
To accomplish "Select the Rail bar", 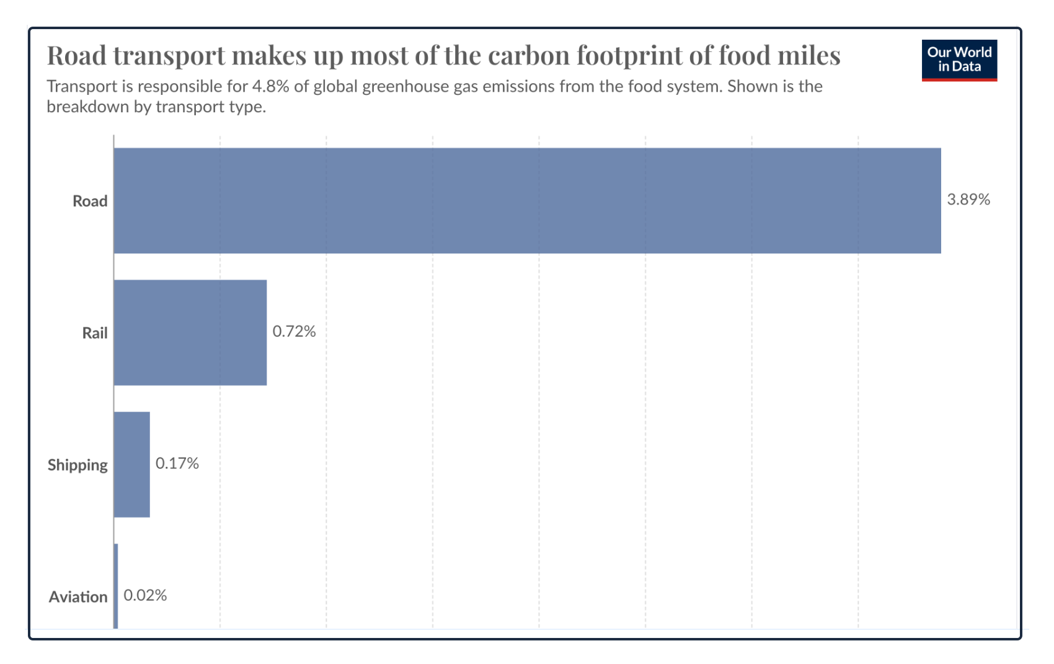I will click(190, 332).
